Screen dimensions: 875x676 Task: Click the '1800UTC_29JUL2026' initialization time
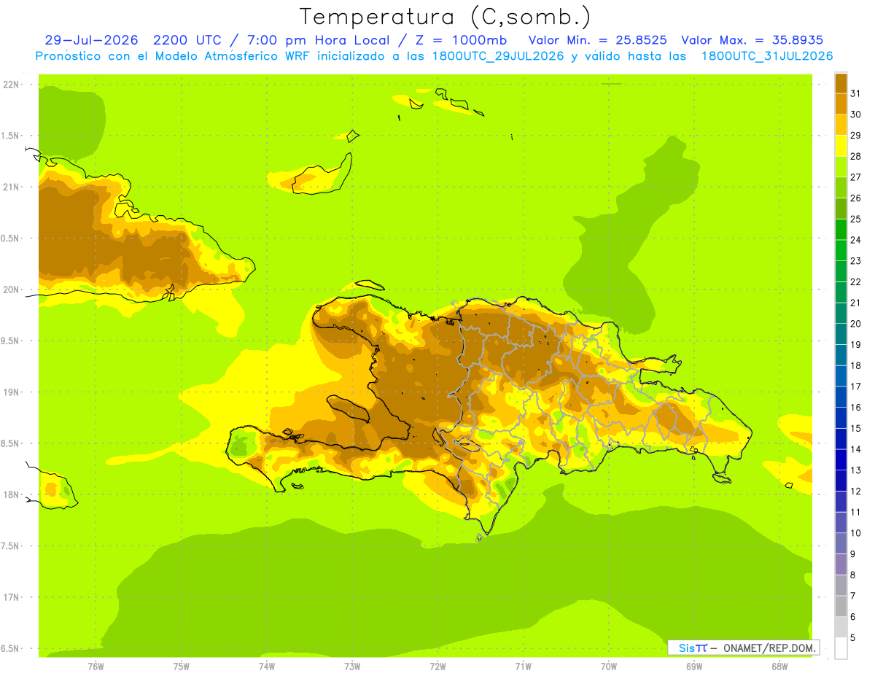tap(499, 56)
